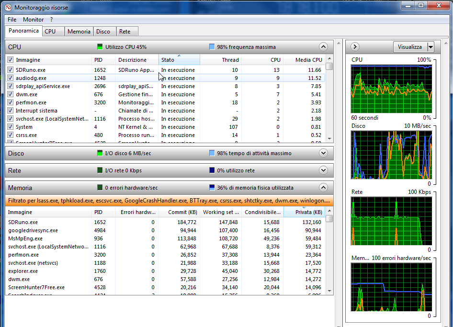Click the blue tempo di attività indicator
Viewport: 453px width, 327px height.
pos(212,153)
